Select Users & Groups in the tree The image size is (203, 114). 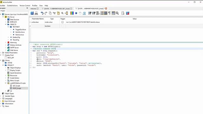coord(10,101)
